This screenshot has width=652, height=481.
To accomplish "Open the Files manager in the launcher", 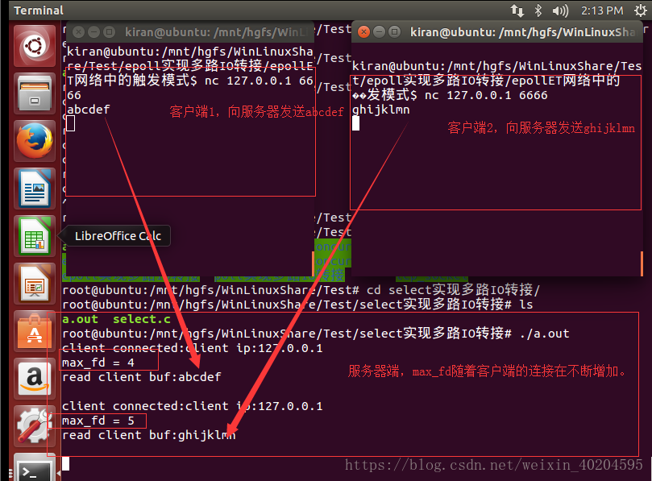I will (x=35, y=93).
